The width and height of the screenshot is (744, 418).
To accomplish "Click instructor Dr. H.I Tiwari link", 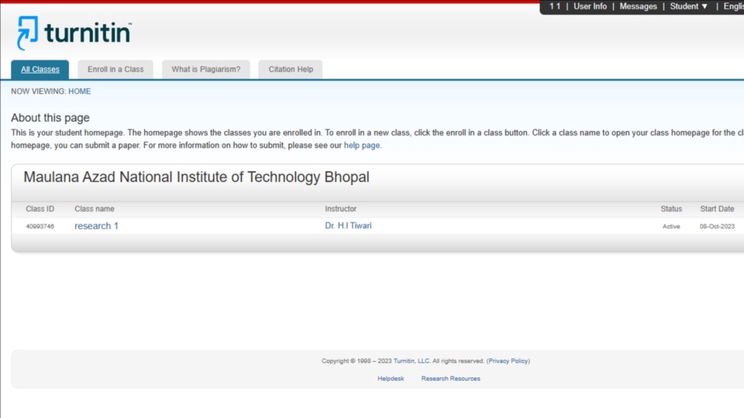I will point(348,225).
